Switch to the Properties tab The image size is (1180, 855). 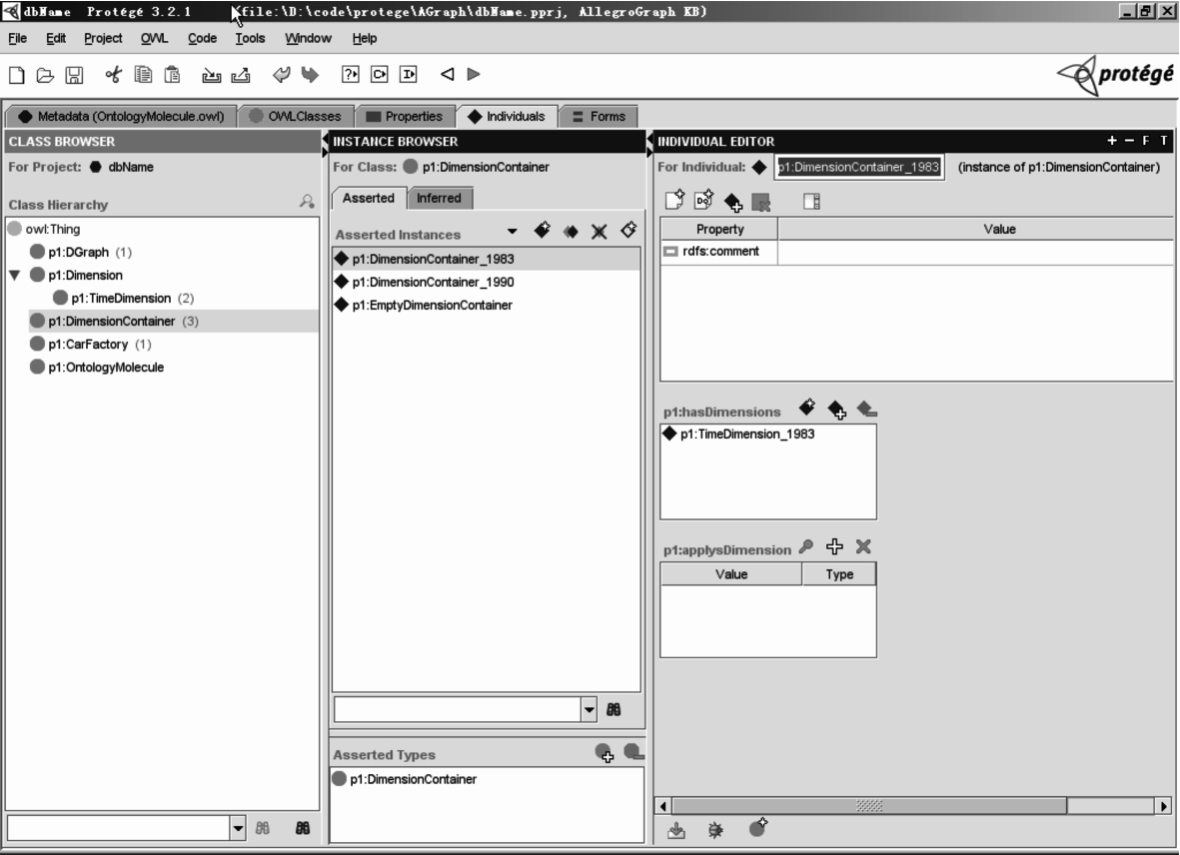pyautogui.click(x=405, y=117)
